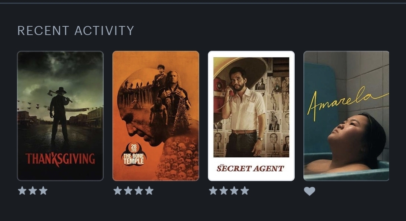The image size is (406, 221).
Task: Click the third star under Thanksgiving poster
Action: (43, 191)
